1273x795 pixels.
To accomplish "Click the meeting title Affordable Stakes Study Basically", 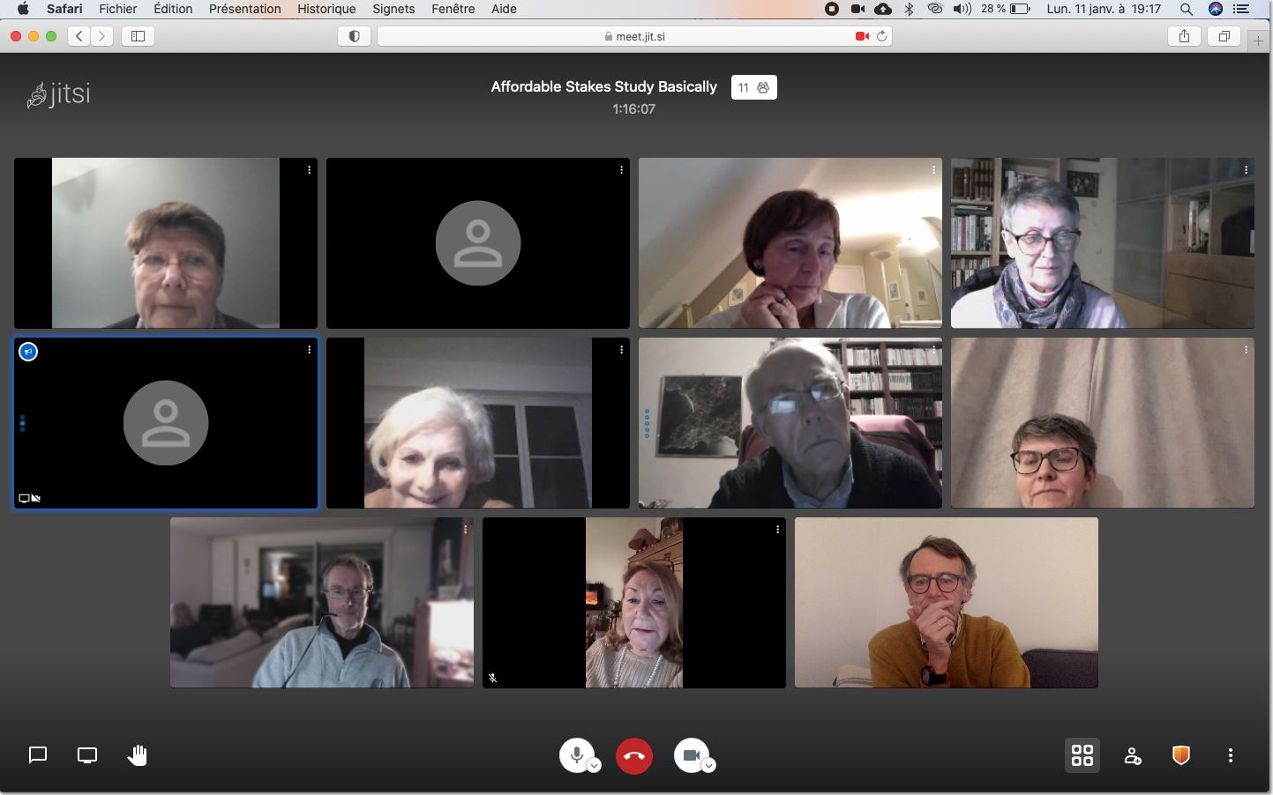I will pos(604,86).
